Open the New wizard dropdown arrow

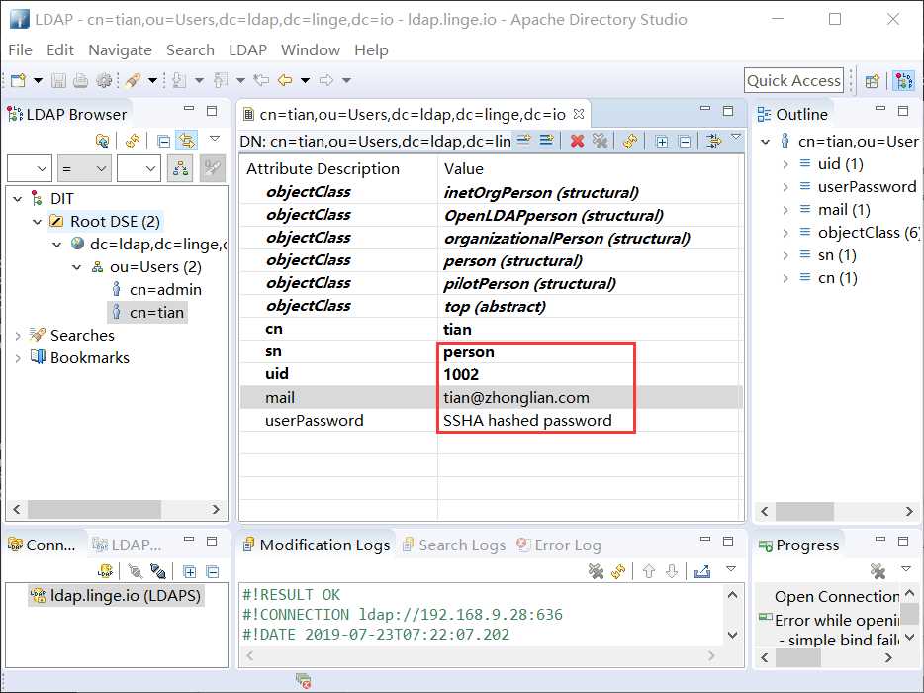click(38, 80)
